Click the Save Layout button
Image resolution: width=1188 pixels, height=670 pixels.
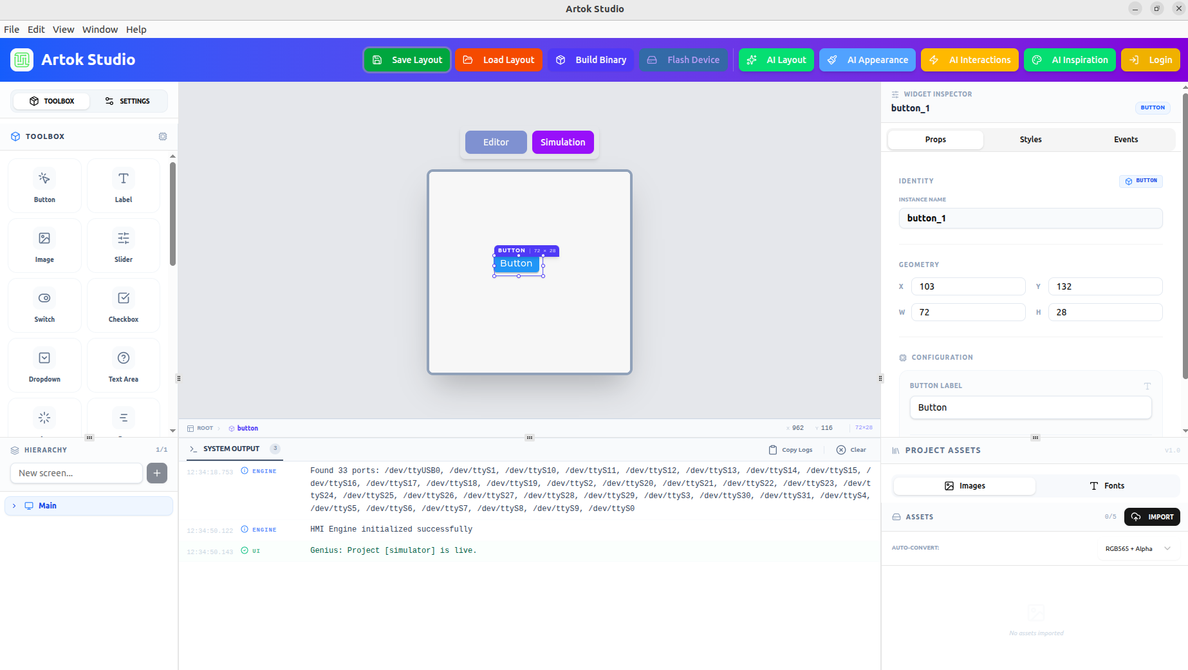click(407, 59)
